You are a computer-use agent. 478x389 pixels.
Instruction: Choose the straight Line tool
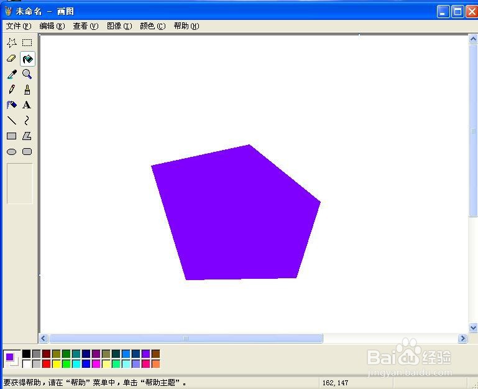coord(12,121)
